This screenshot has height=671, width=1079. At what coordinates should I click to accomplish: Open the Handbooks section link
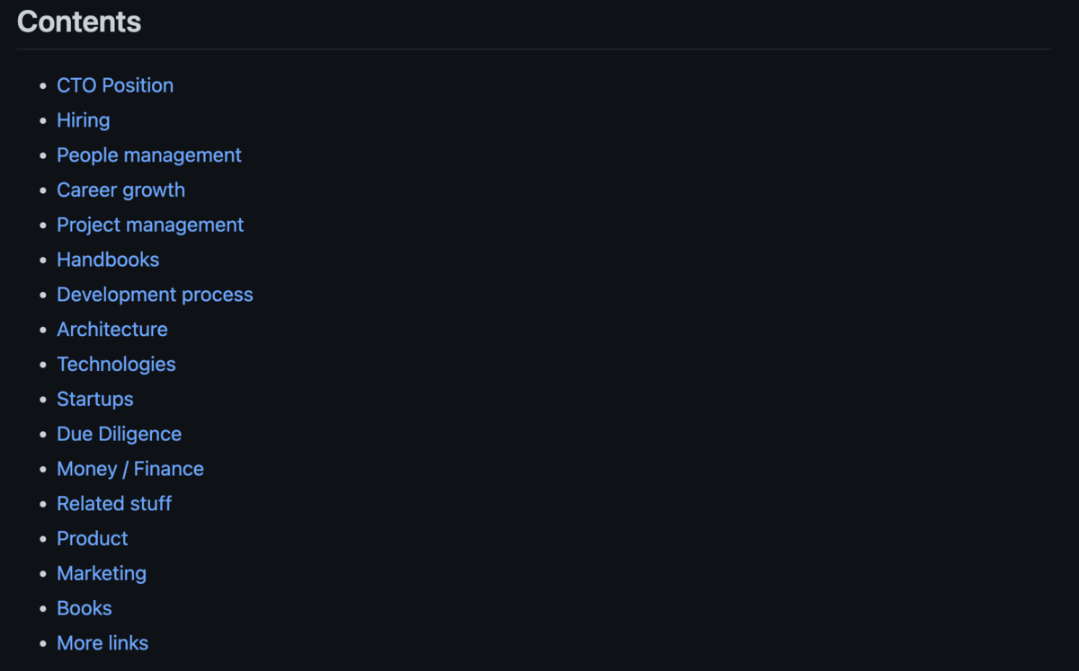pos(108,260)
